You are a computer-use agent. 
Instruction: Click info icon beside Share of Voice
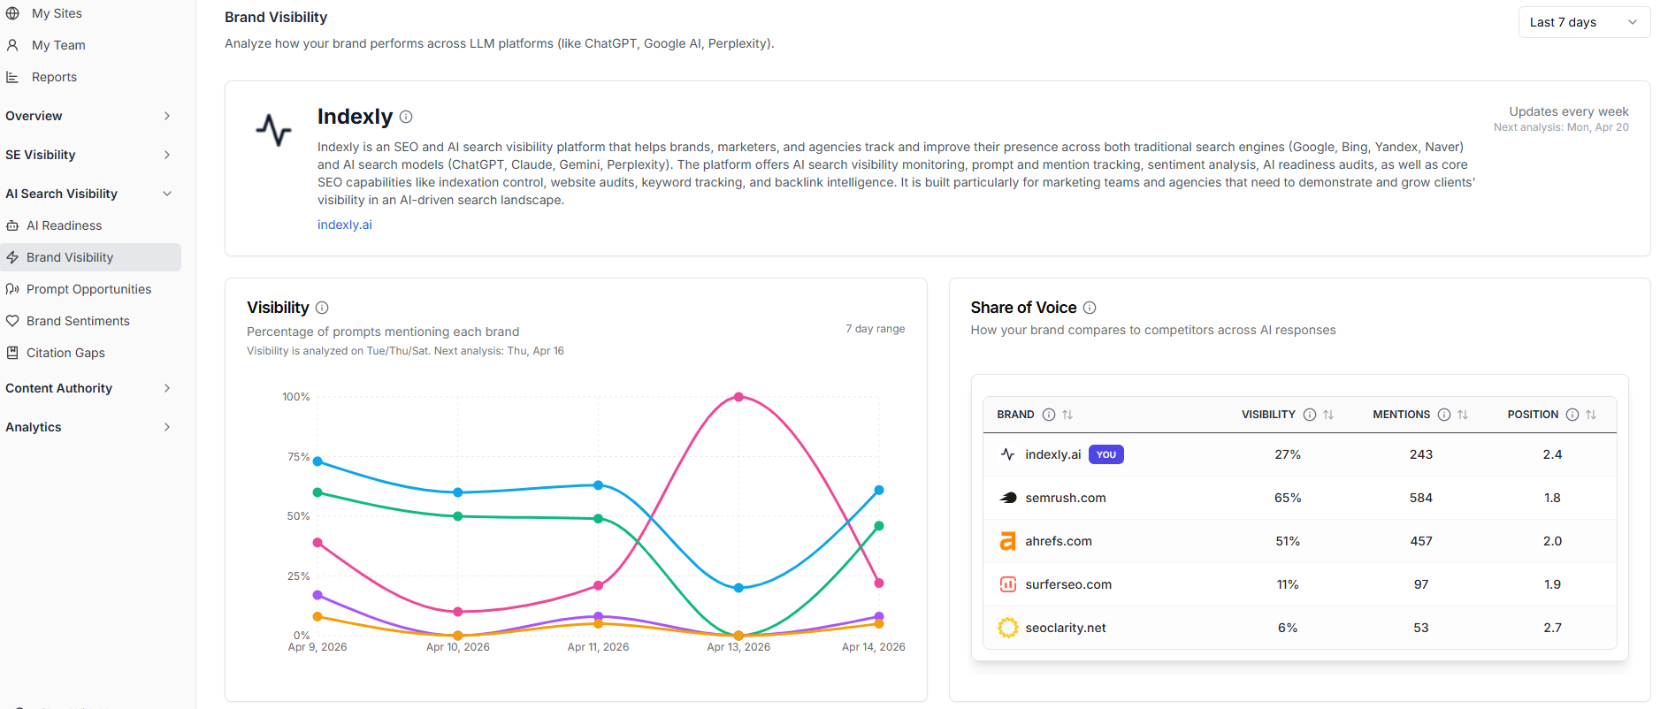(x=1090, y=308)
